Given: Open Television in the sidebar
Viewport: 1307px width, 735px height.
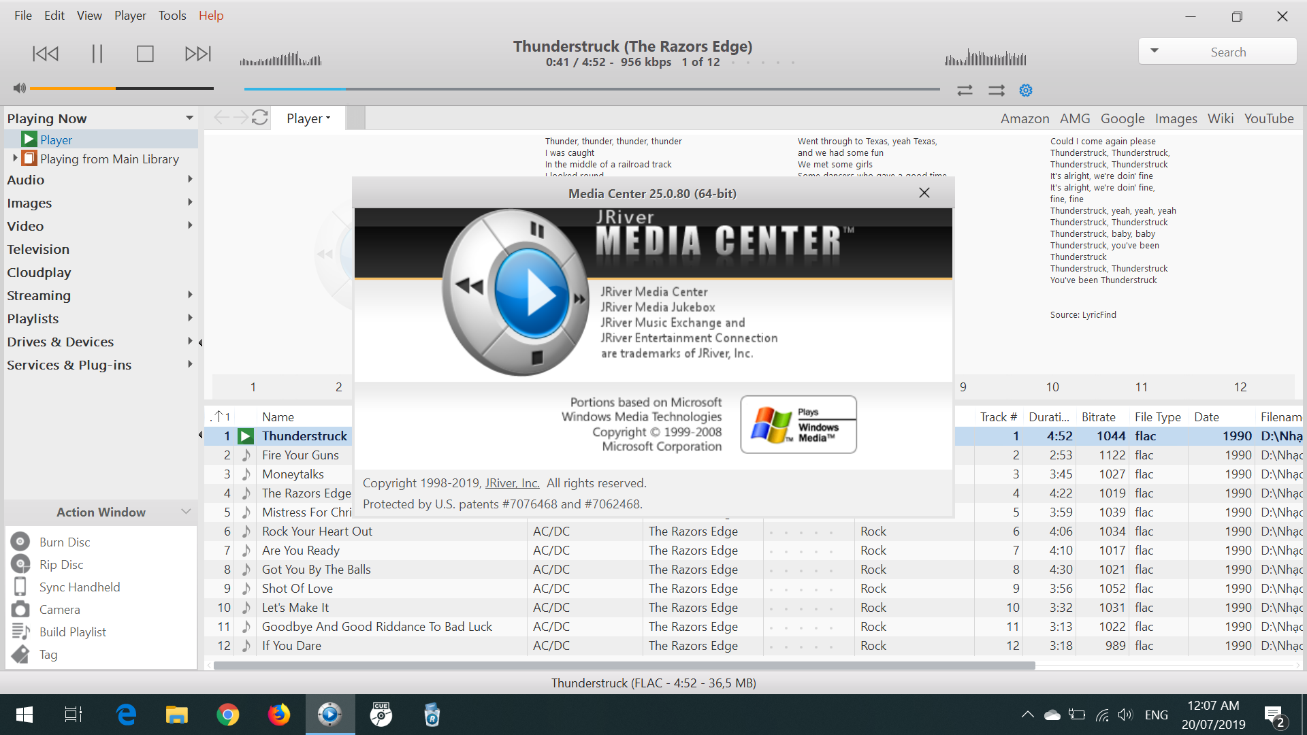Looking at the screenshot, I should click(x=38, y=249).
